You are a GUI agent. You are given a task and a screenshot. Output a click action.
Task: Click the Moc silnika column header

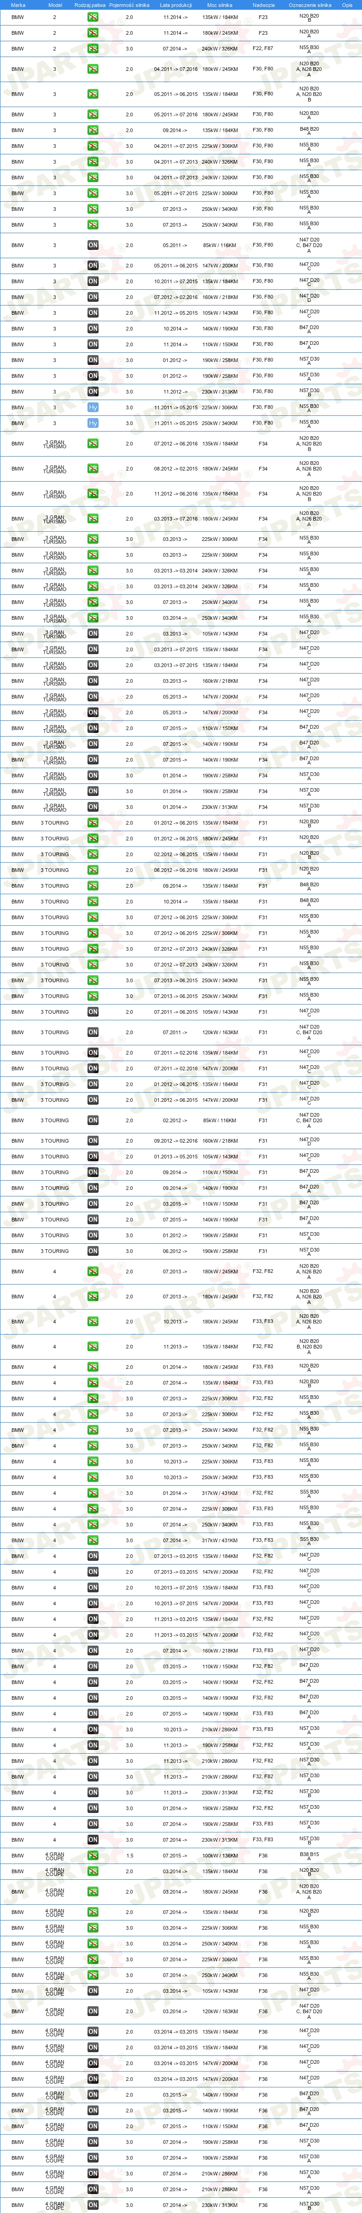219,5
